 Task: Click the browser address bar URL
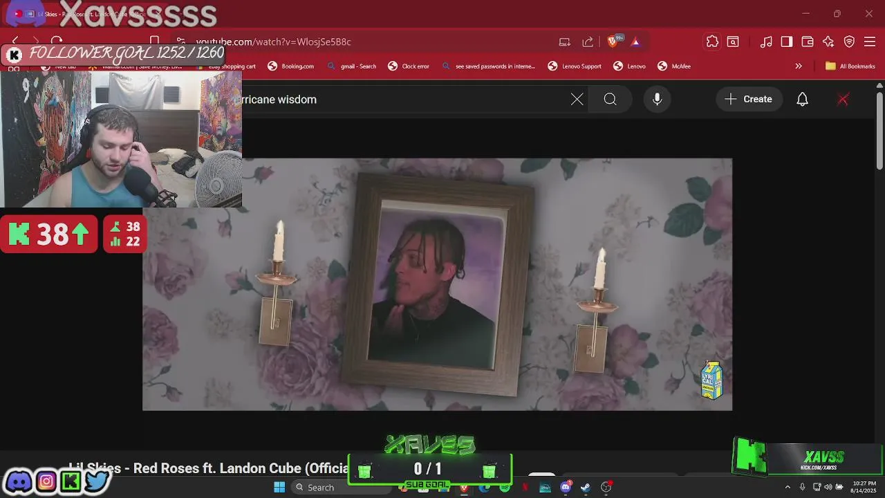coord(274,42)
